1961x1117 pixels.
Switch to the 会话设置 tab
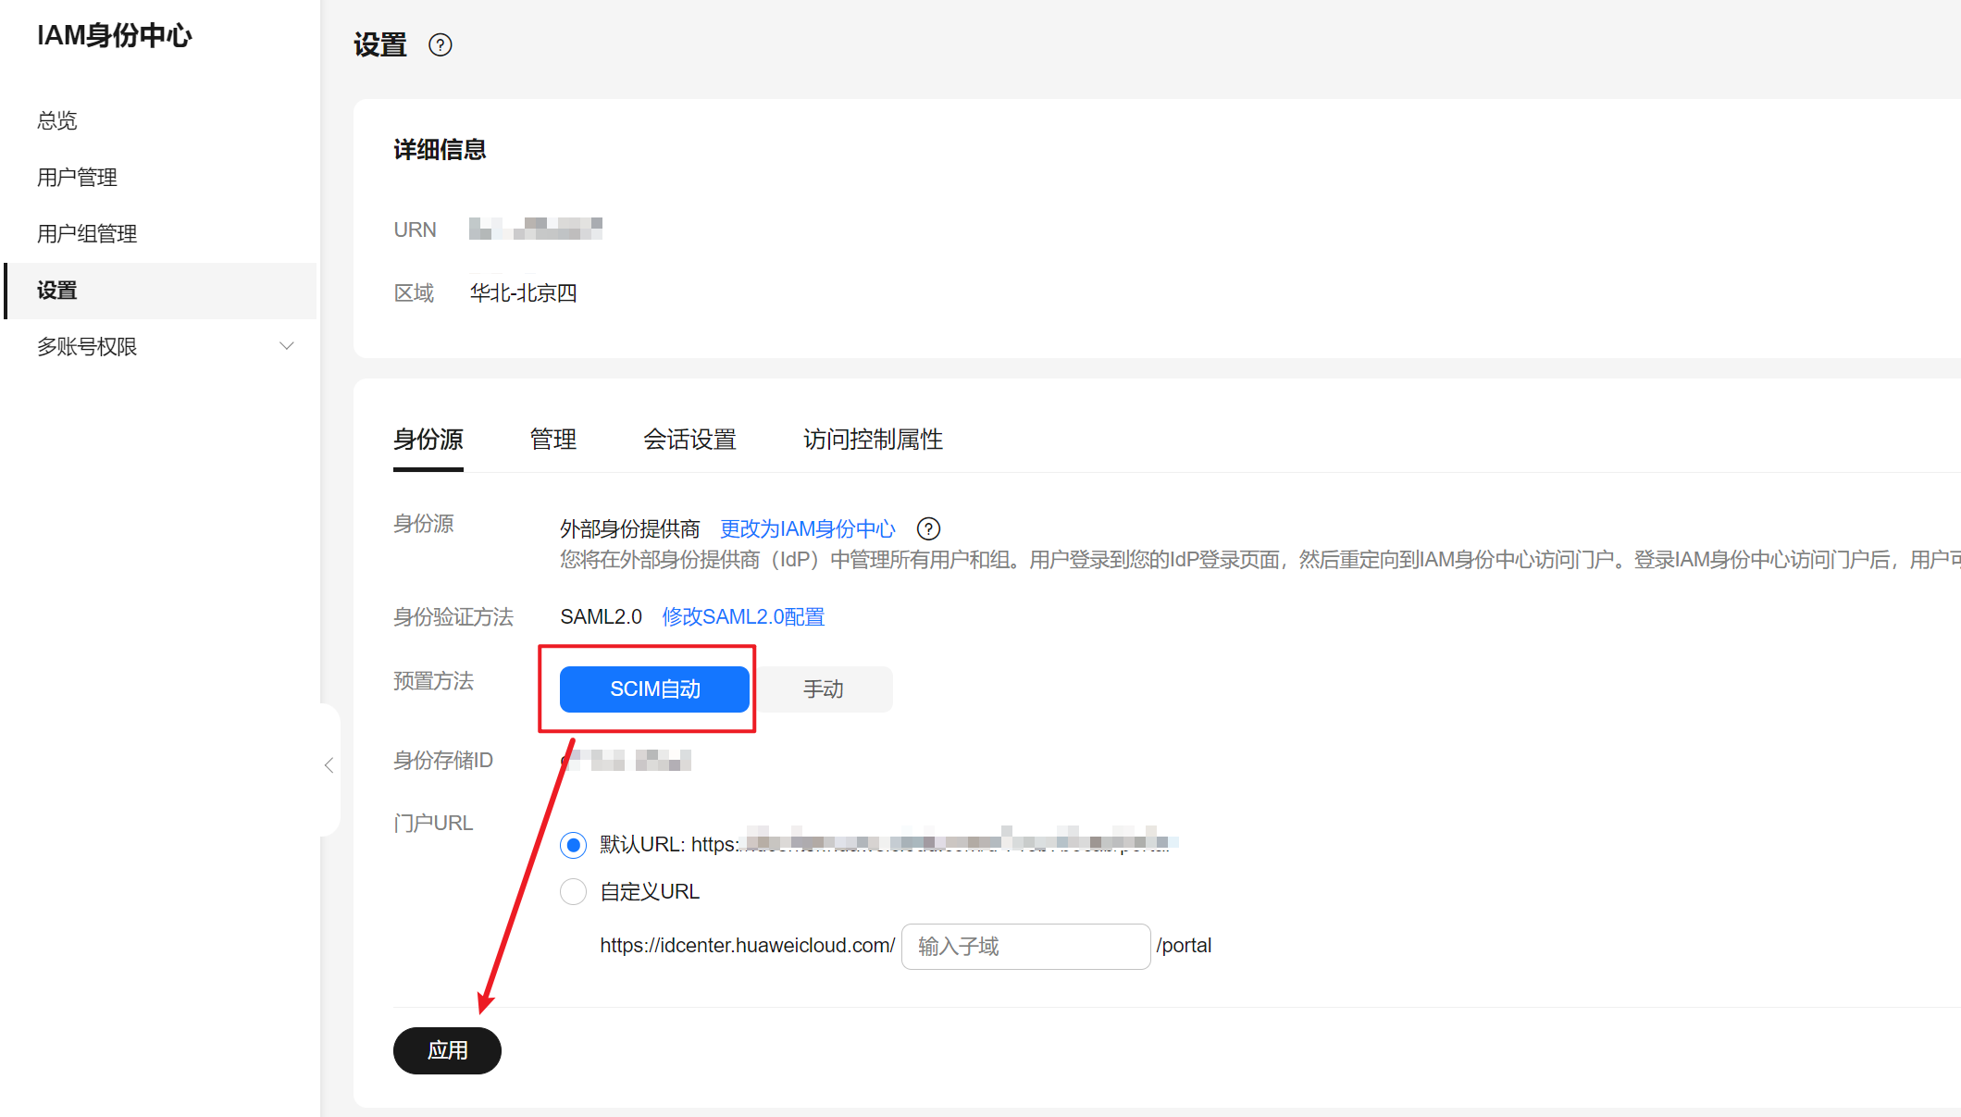[689, 440]
